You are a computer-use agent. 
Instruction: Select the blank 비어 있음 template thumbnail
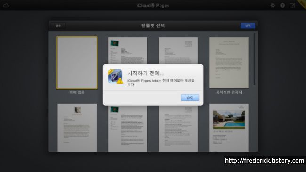point(77,63)
